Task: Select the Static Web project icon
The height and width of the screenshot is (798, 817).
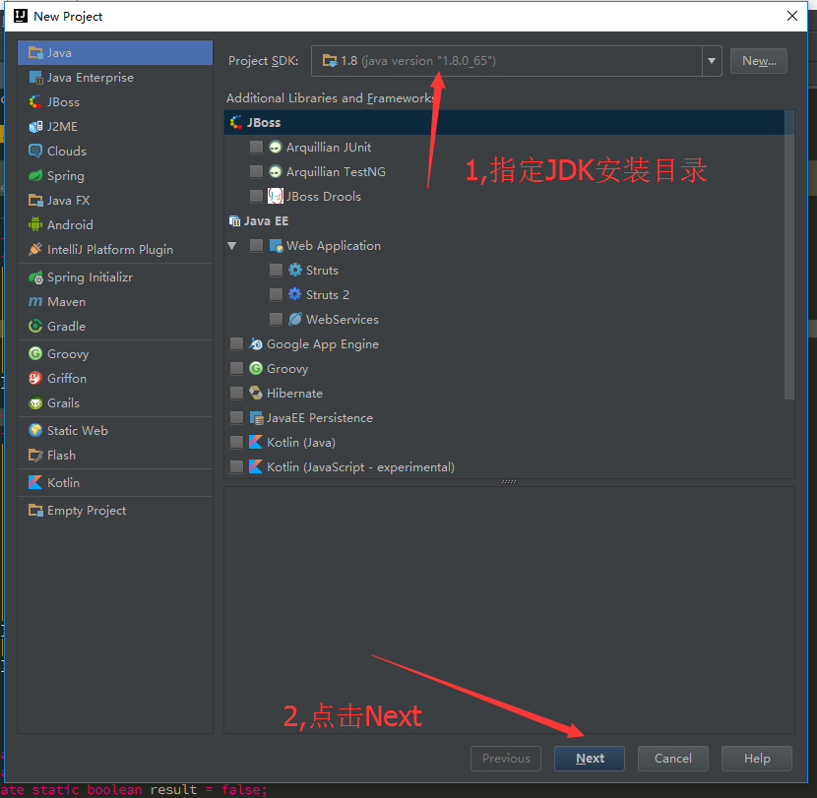Action: [35, 430]
